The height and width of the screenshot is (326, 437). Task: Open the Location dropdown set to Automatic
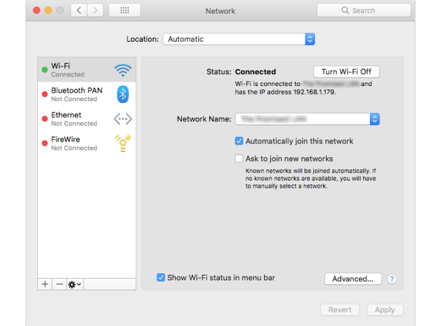click(239, 39)
